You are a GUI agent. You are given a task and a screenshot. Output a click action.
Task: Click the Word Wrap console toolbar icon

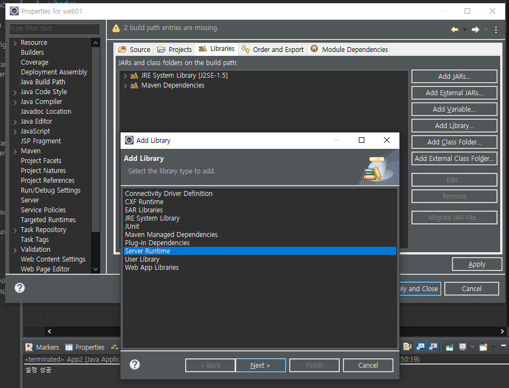click(407, 347)
